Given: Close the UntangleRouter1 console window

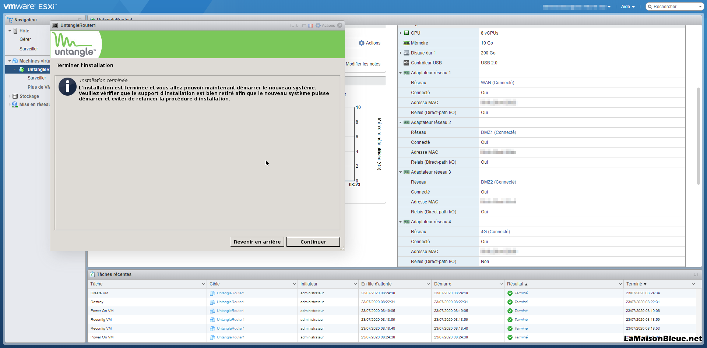Looking at the screenshot, I should coord(340,25).
